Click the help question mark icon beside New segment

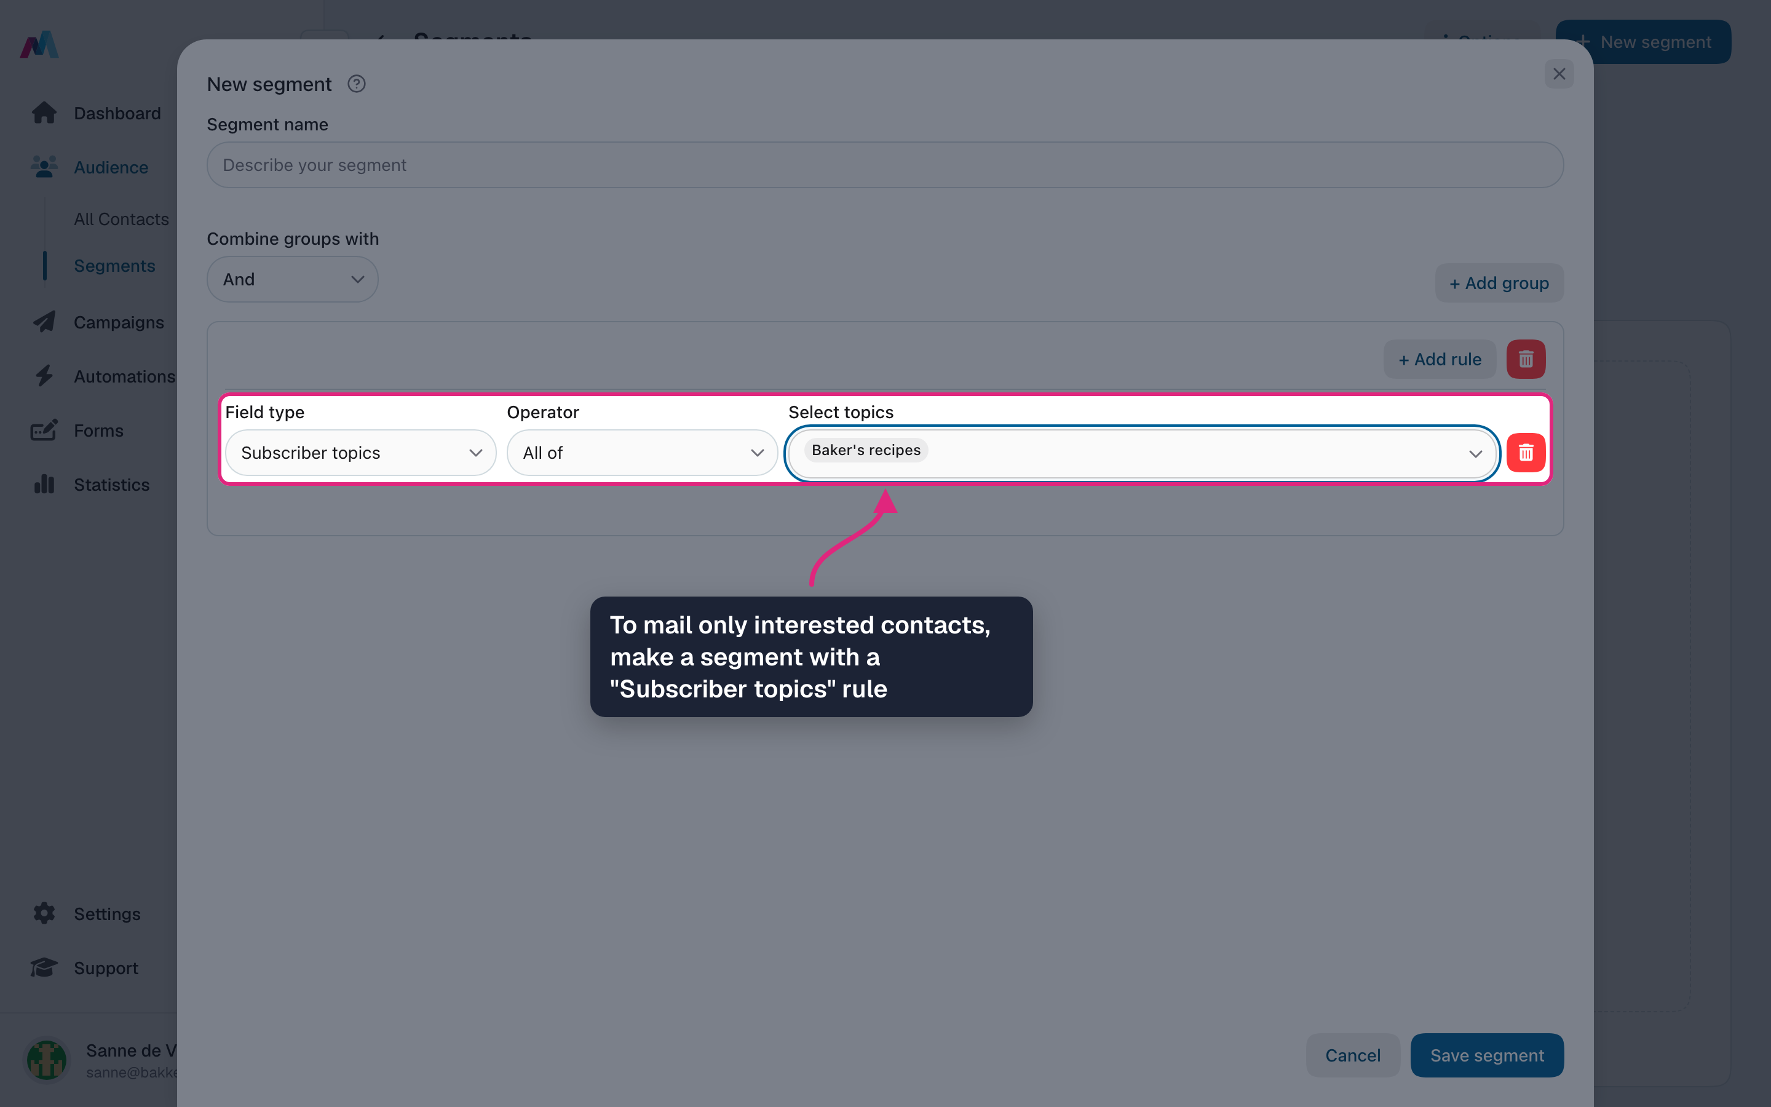357,84
